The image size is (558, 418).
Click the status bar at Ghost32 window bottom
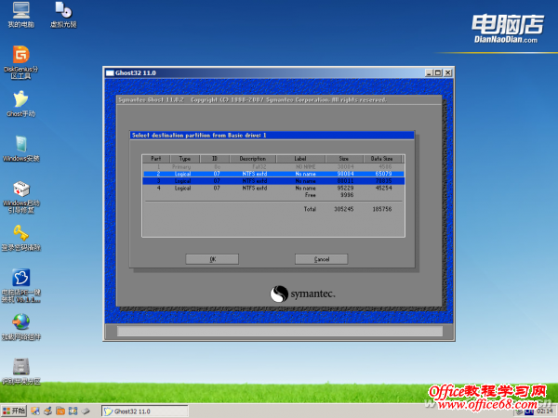pyautogui.click(x=280, y=332)
